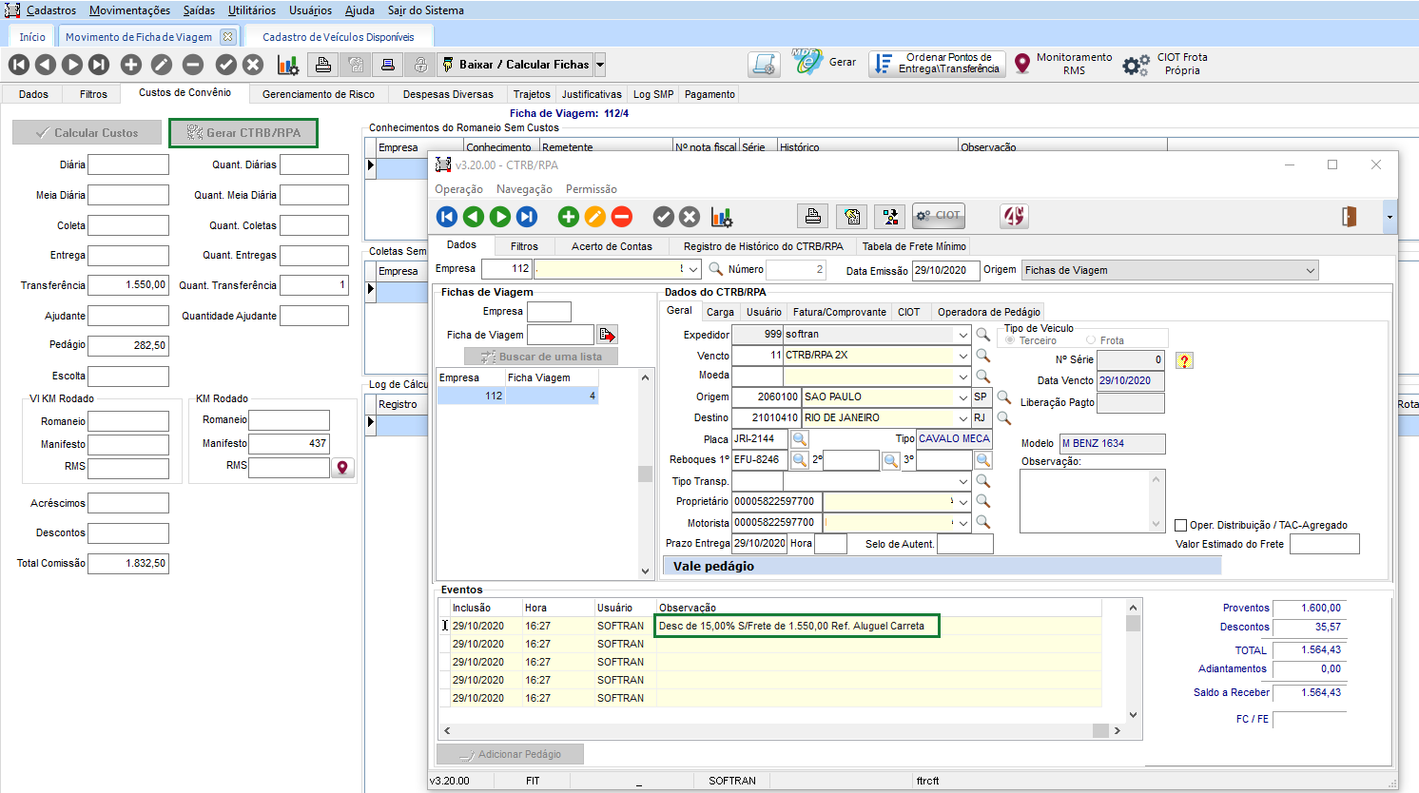Open the Vencto CTRB/RPA 2X dropdown
Image resolution: width=1419 pixels, height=793 pixels.
click(962, 356)
